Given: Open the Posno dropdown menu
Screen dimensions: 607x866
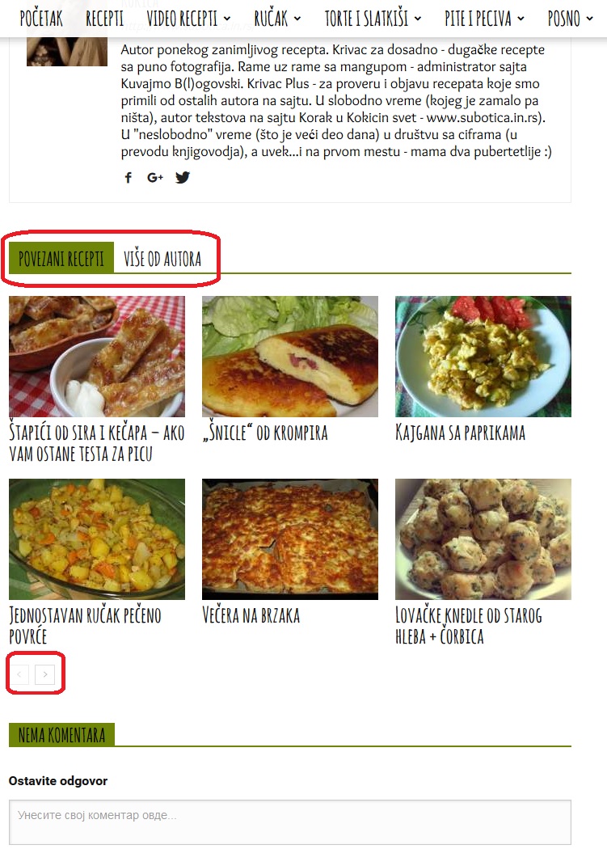Looking at the screenshot, I should point(570,19).
